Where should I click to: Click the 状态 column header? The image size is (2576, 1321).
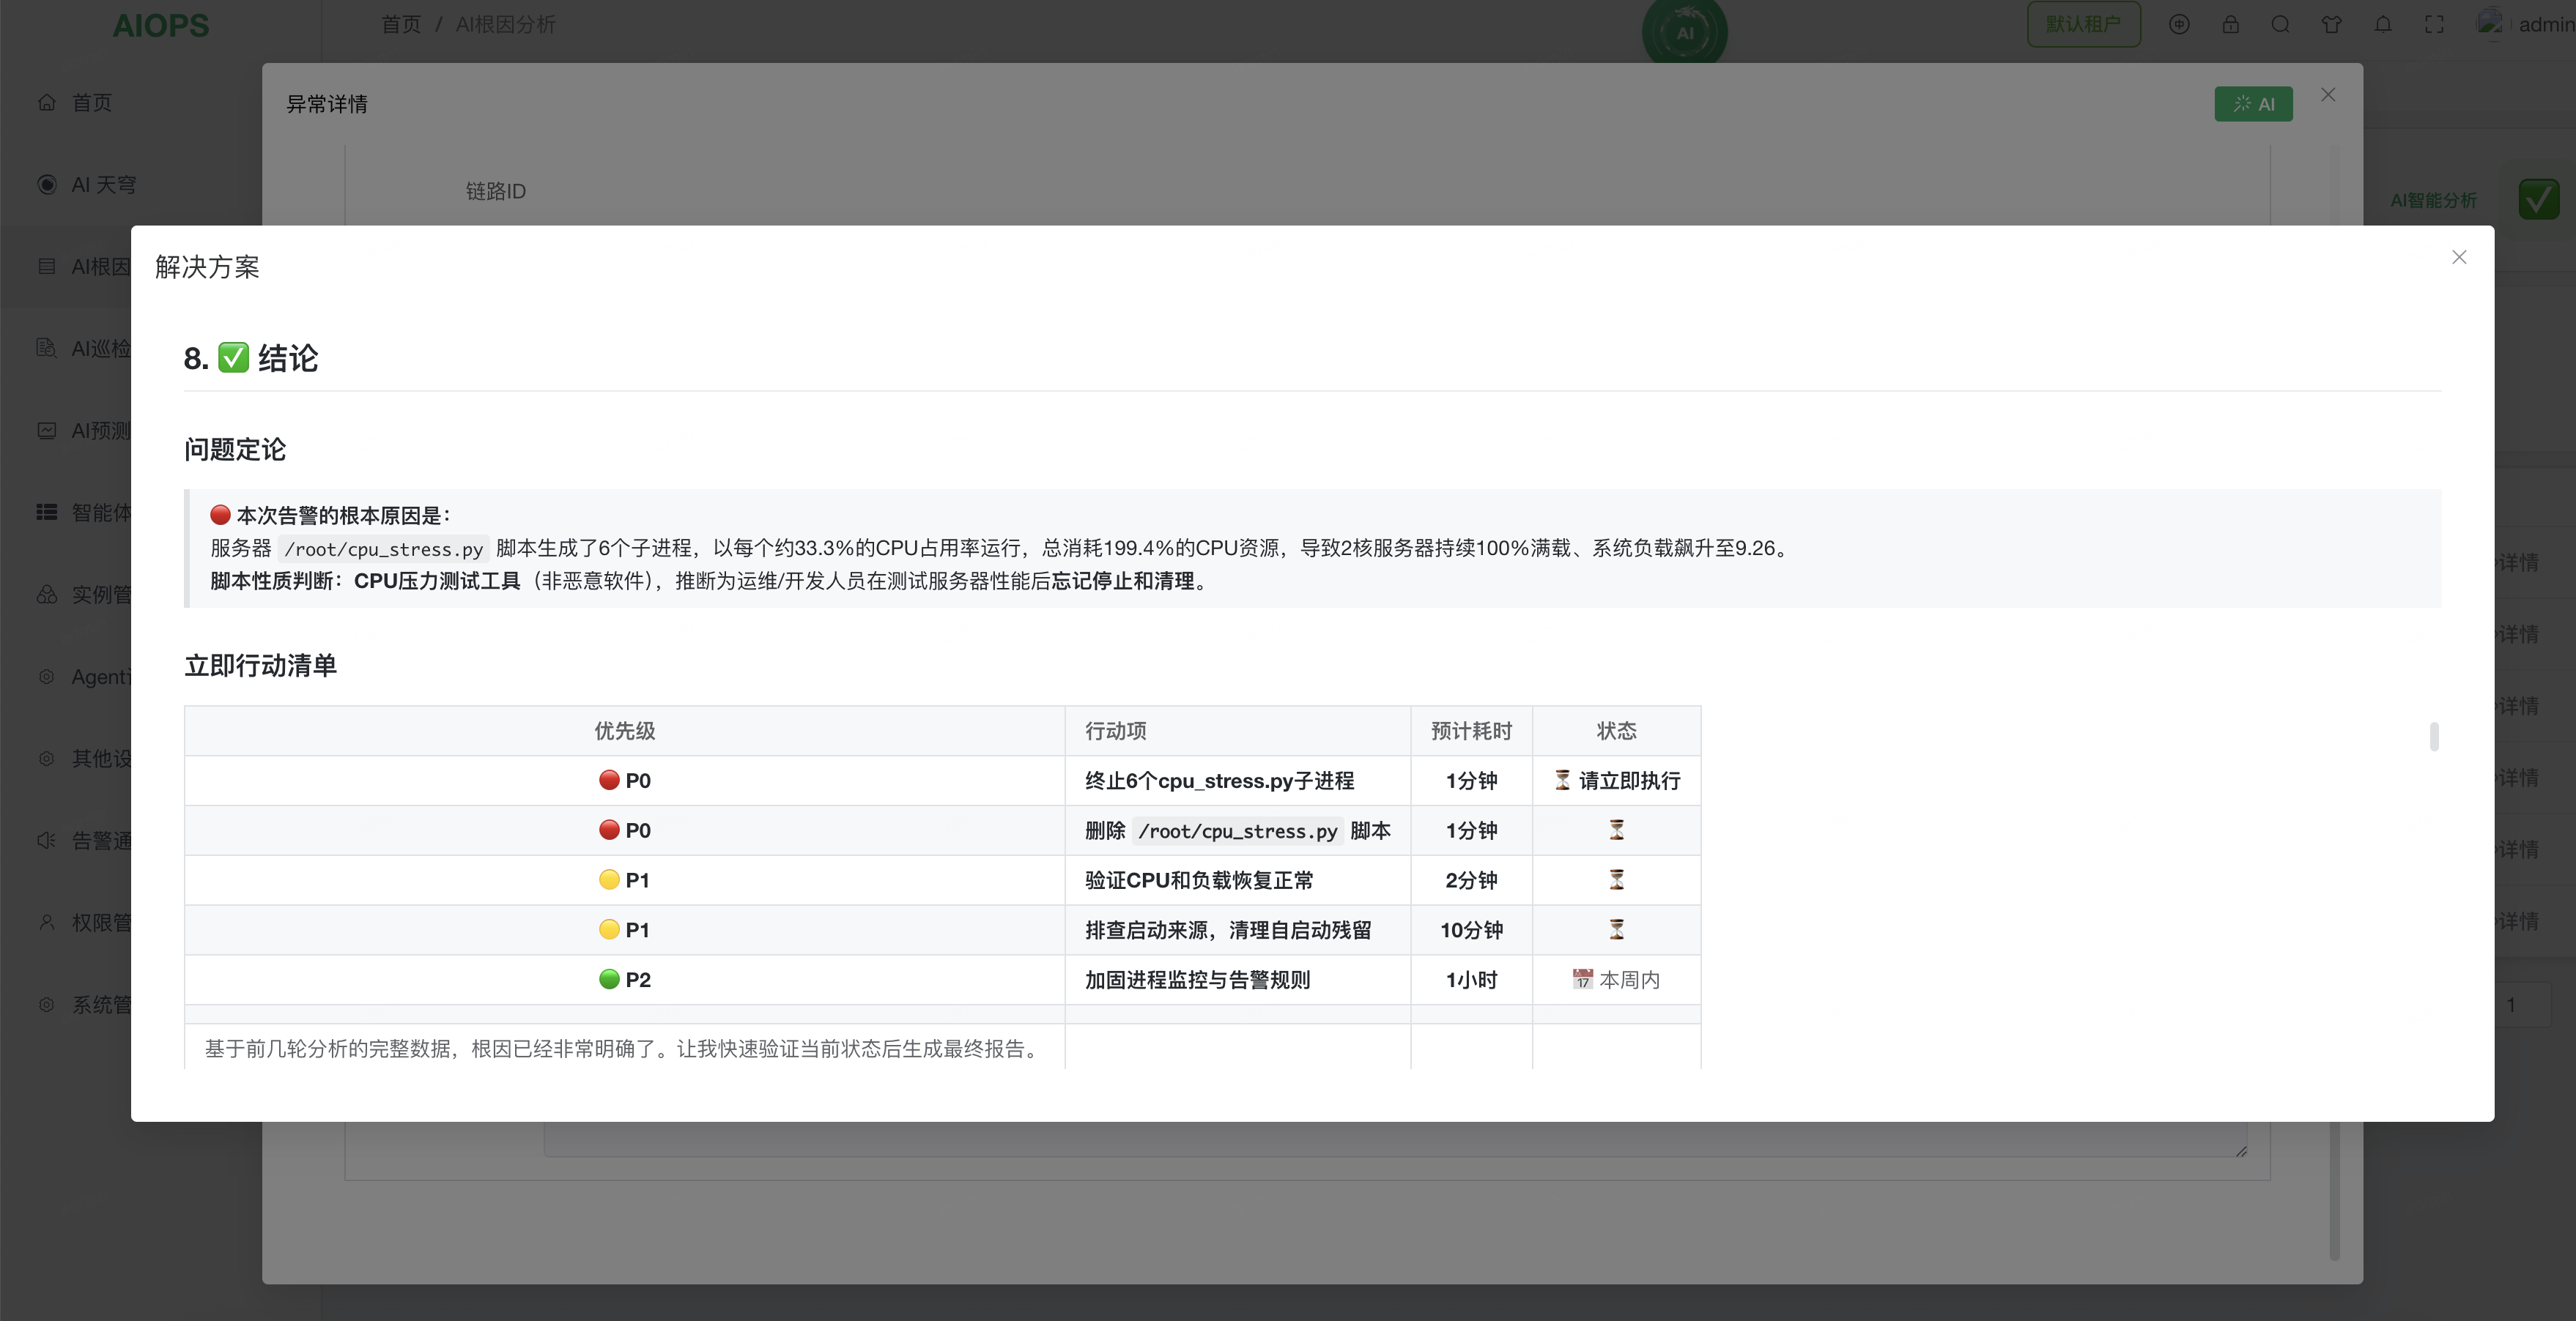(1616, 731)
